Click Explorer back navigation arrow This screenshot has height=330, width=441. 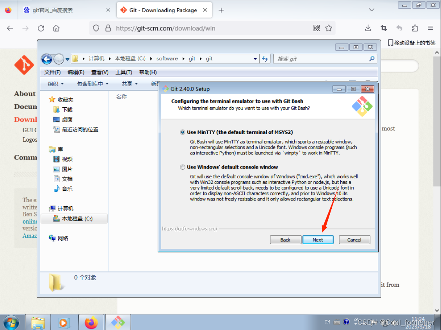click(47, 59)
